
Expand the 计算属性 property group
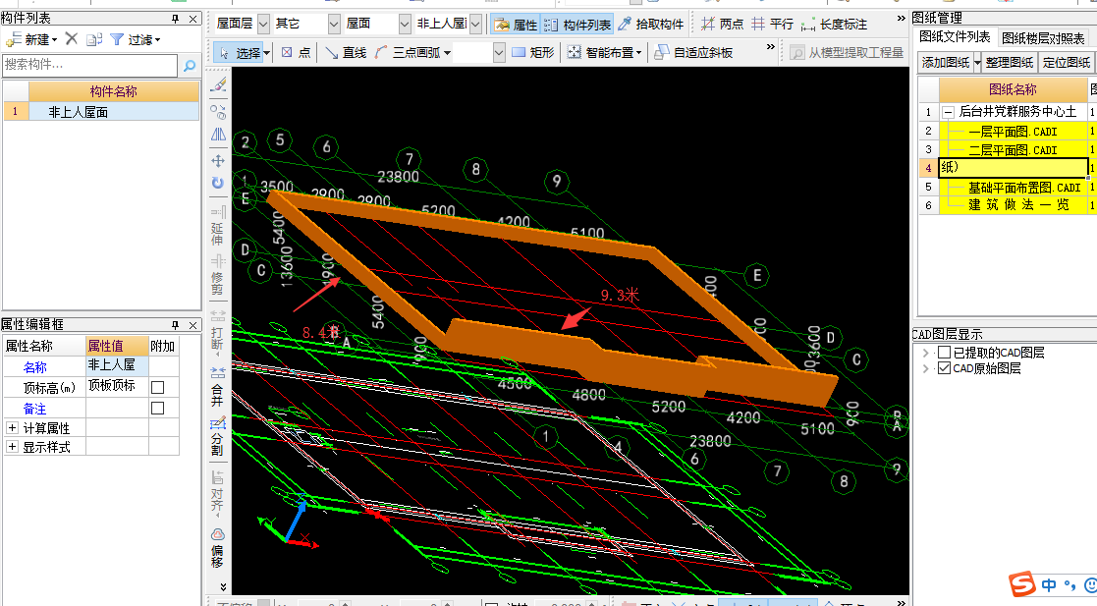tap(12, 427)
